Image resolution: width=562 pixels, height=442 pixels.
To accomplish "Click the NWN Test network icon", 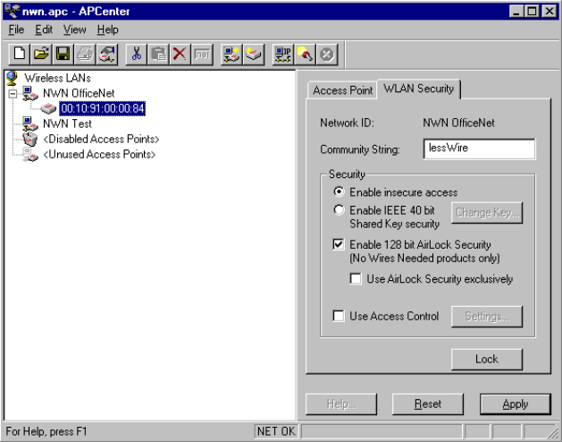I will [x=30, y=123].
